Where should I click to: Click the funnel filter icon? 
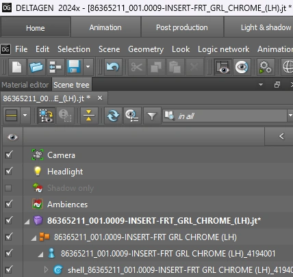[x=152, y=116]
